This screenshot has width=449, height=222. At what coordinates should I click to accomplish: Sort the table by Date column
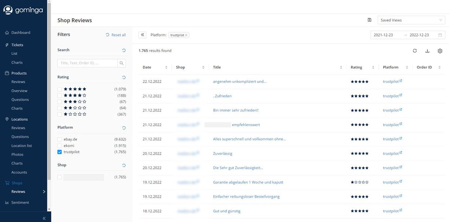click(166, 67)
